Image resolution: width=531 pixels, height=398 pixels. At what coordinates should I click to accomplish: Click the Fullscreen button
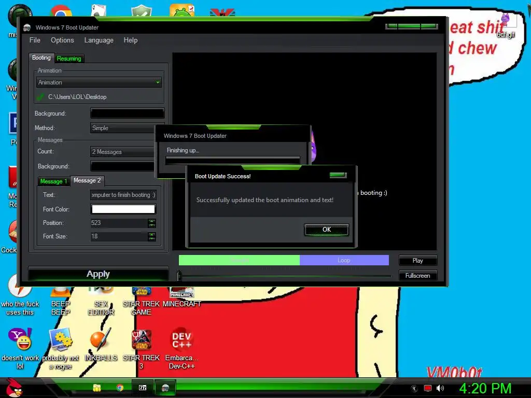tap(418, 276)
